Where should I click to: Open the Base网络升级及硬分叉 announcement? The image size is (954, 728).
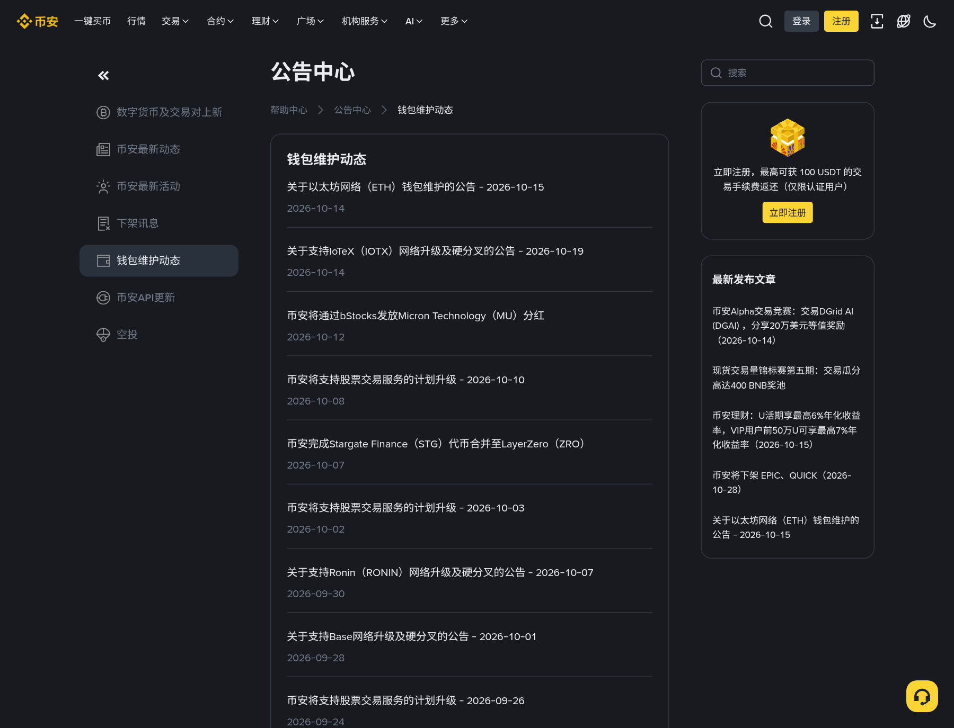(x=412, y=636)
